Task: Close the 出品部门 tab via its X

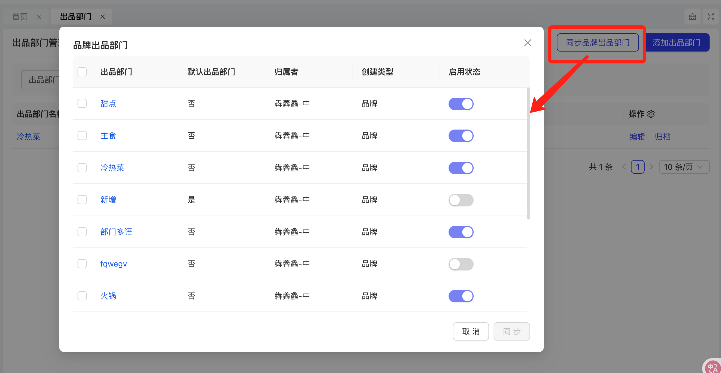Action: point(103,17)
